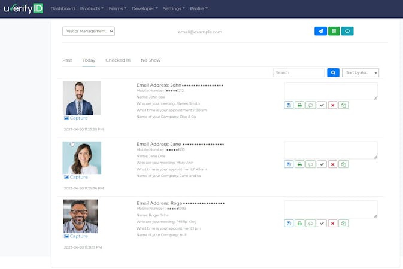The width and height of the screenshot is (403, 269).
Task: Expand the Developer menu
Action: tap(145, 8)
